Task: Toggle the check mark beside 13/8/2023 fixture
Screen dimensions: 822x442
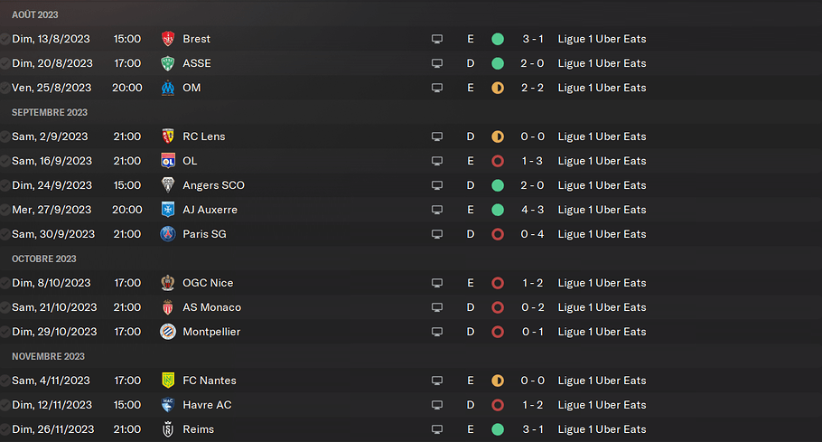Action: point(6,39)
